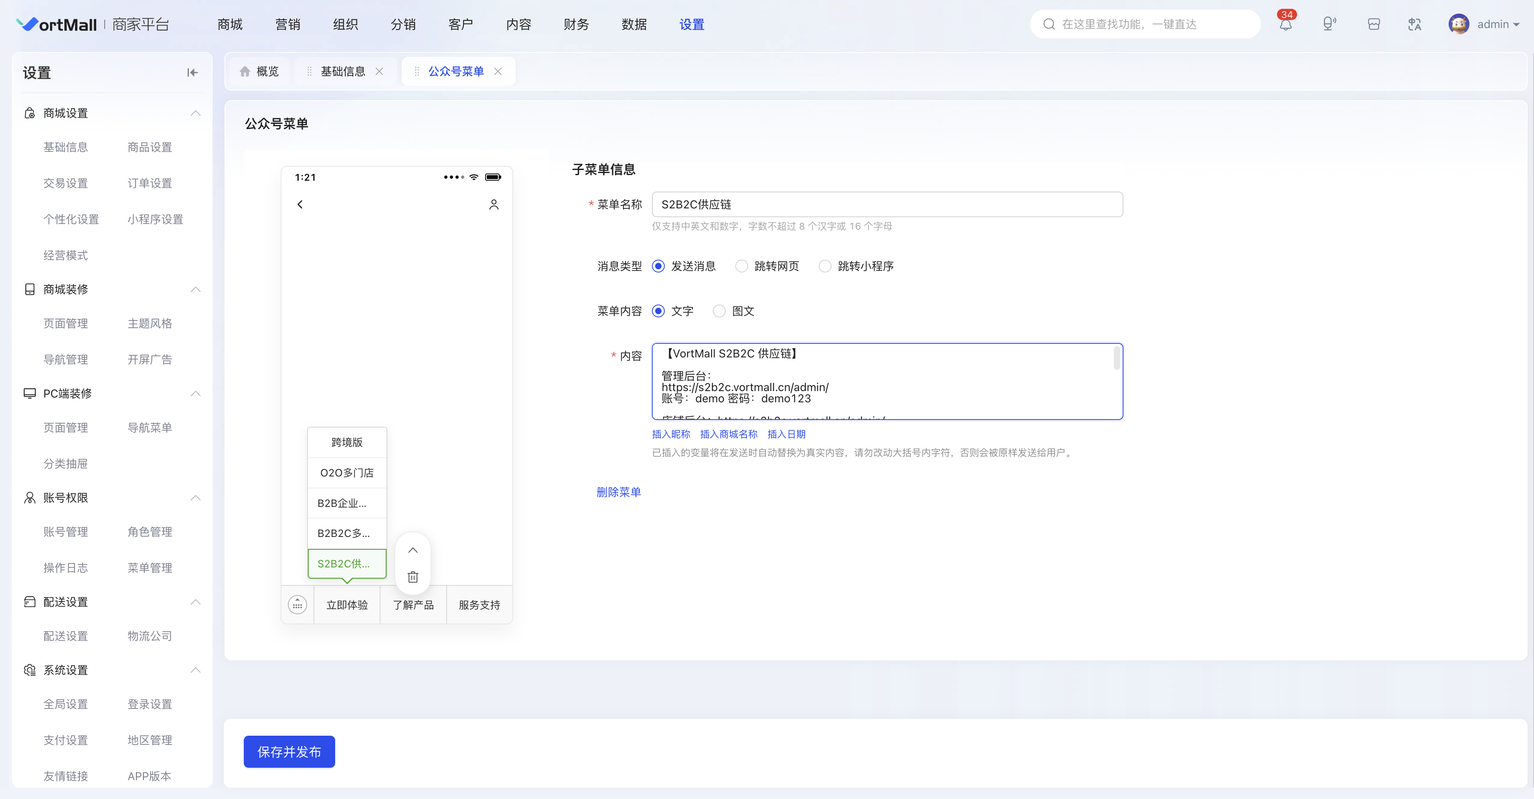Screen dimensions: 1534x799
Task: Click the drag handle on 基础信息 tab
Action: [309, 71]
